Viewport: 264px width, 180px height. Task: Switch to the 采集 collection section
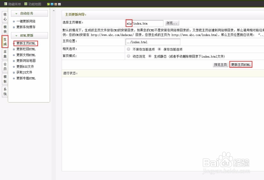click(4, 55)
